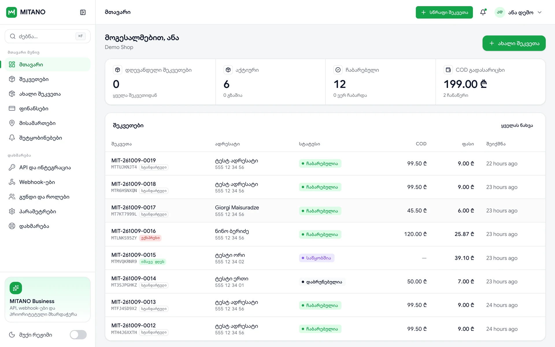
Task: Click the შეტყობინებები bell icon in sidebar
Action: pos(12,138)
